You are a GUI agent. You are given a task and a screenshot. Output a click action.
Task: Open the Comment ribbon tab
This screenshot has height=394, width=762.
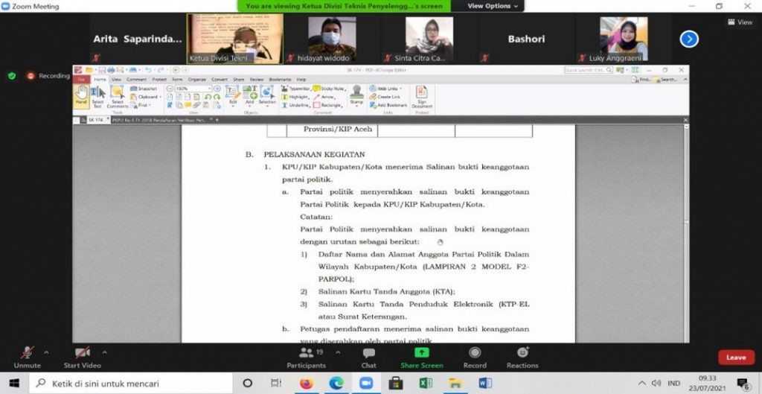coord(136,79)
